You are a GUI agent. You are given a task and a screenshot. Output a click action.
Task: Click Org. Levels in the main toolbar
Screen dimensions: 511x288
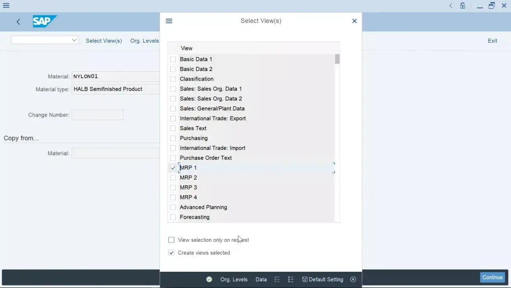point(144,41)
